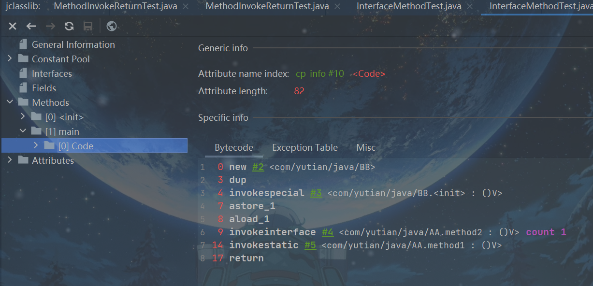This screenshot has width=593, height=286.
Task: Collapse the Methods tree node
Action: click(x=10, y=102)
